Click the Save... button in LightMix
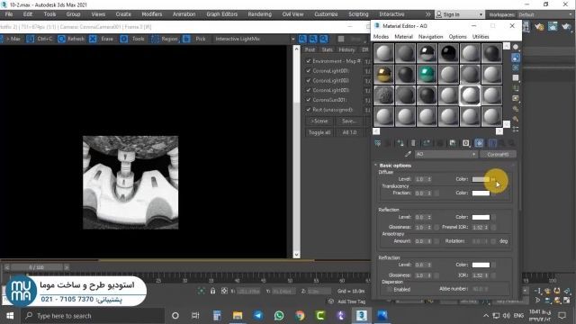 (348, 121)
